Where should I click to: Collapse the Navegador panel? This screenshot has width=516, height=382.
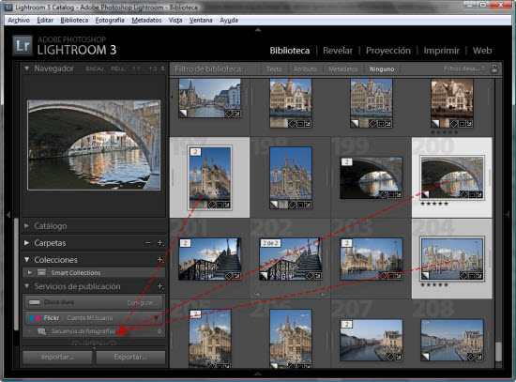pyautogui.click(x=26, y=69)
